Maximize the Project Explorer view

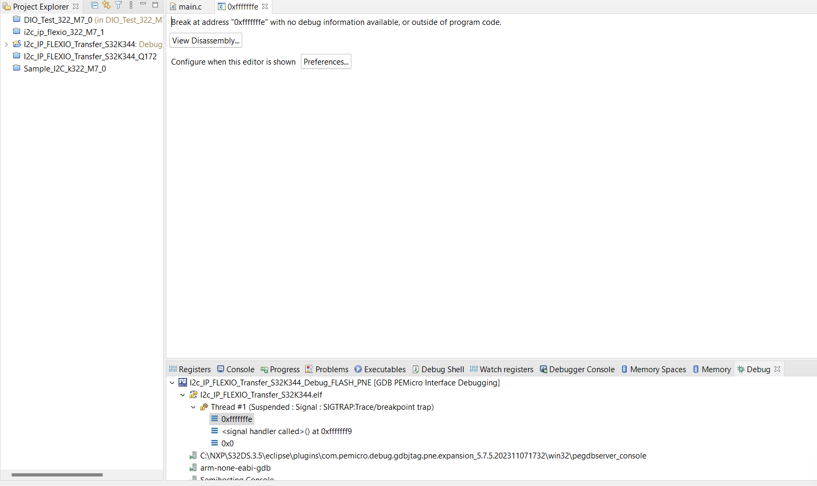tap(155, 5)
